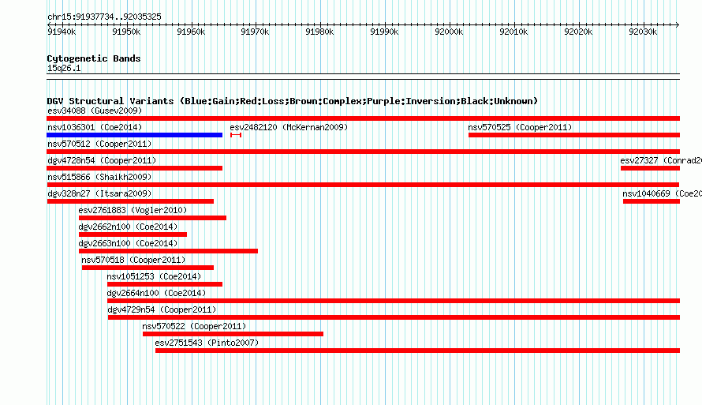Select the small red esv2482120 variant marker
The height and width of the screenshot is (405, 702).
pyautogui.click(x=236, y=135)
